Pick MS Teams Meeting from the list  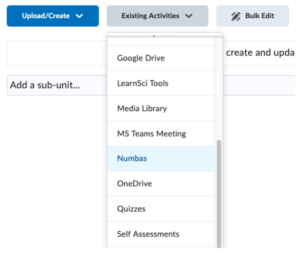pyautogui.click(x=161, y=134)
